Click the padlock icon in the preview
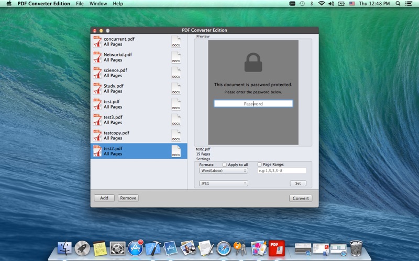419x261 pixels. coord(253,62)
